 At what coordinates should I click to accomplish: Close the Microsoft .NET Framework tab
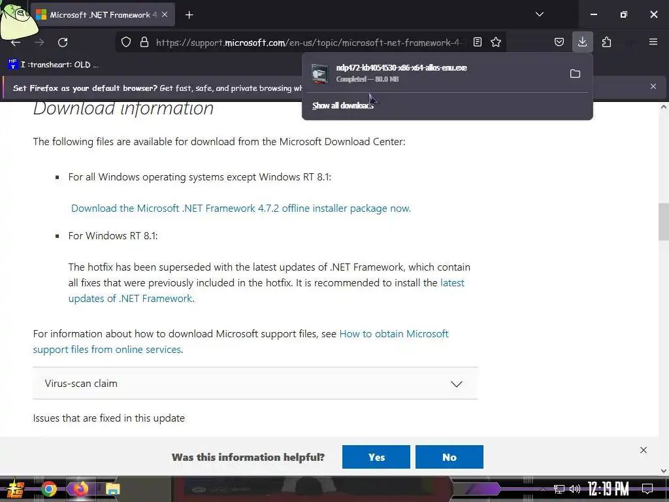coord(165,14)
